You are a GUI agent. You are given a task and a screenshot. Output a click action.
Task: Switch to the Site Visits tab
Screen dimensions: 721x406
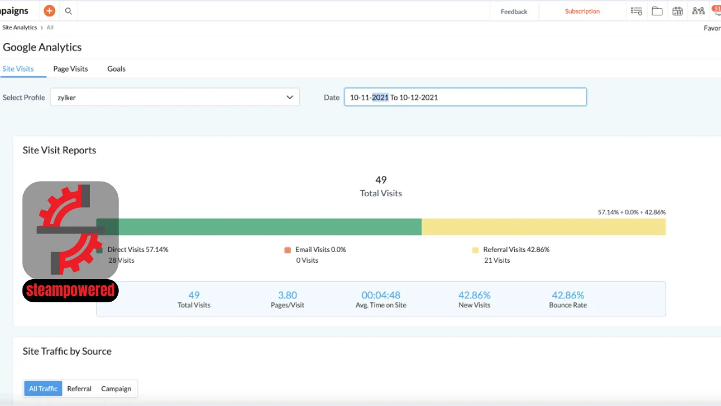(18, 69)
